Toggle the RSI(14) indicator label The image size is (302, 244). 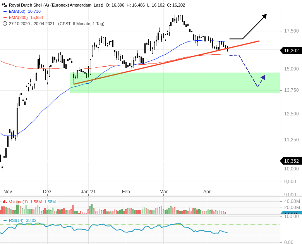(16, 221)
